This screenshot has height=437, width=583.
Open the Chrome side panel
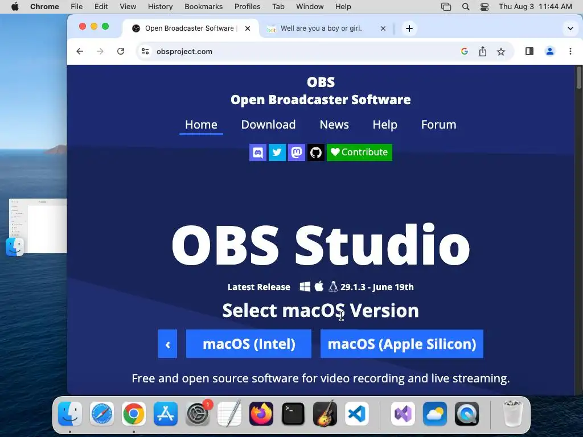529,51
